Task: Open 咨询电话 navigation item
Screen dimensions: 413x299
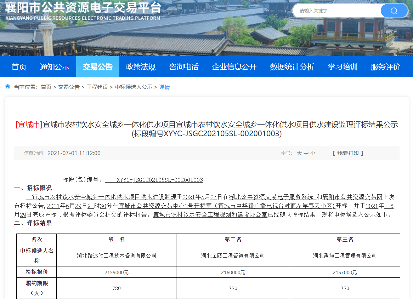Action: click(183, 67)
